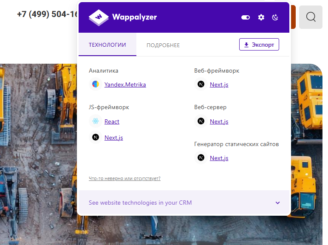Open the Yandex.Metrika link
The image size is (328, 245).
[x=125, y=84]
